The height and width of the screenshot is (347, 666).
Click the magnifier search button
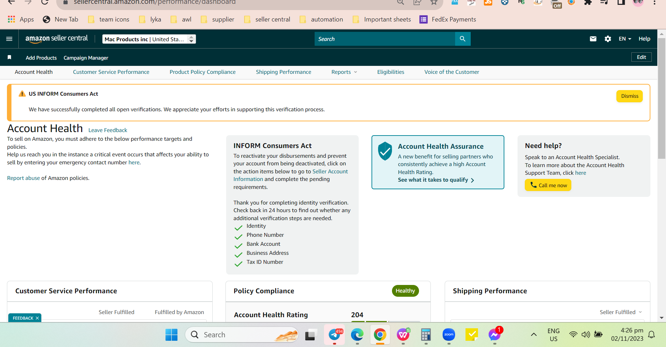pyautogui.click(x=463, y=39)
